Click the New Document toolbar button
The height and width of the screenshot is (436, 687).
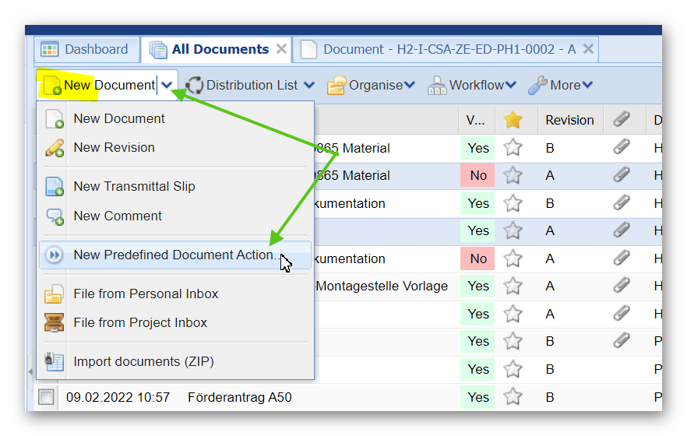coord(98,85)
